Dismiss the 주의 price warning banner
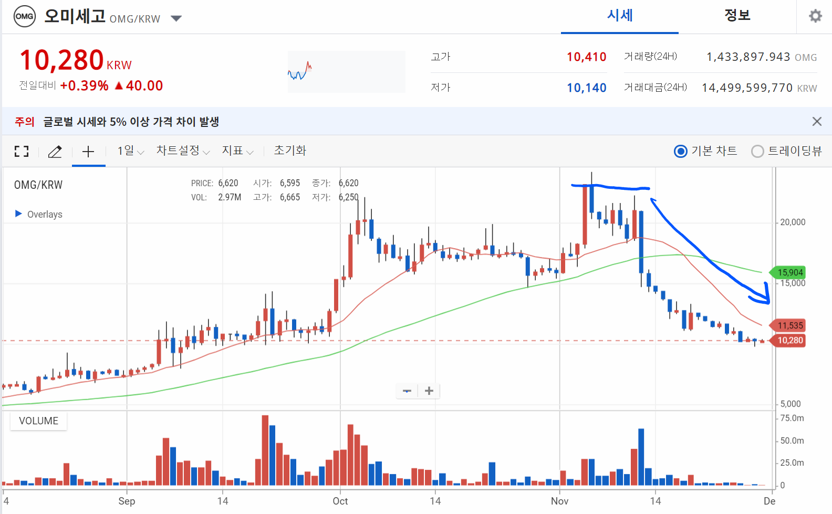Image resolution: width=832 pixels, height=514 pixels. tap(817, 122)
